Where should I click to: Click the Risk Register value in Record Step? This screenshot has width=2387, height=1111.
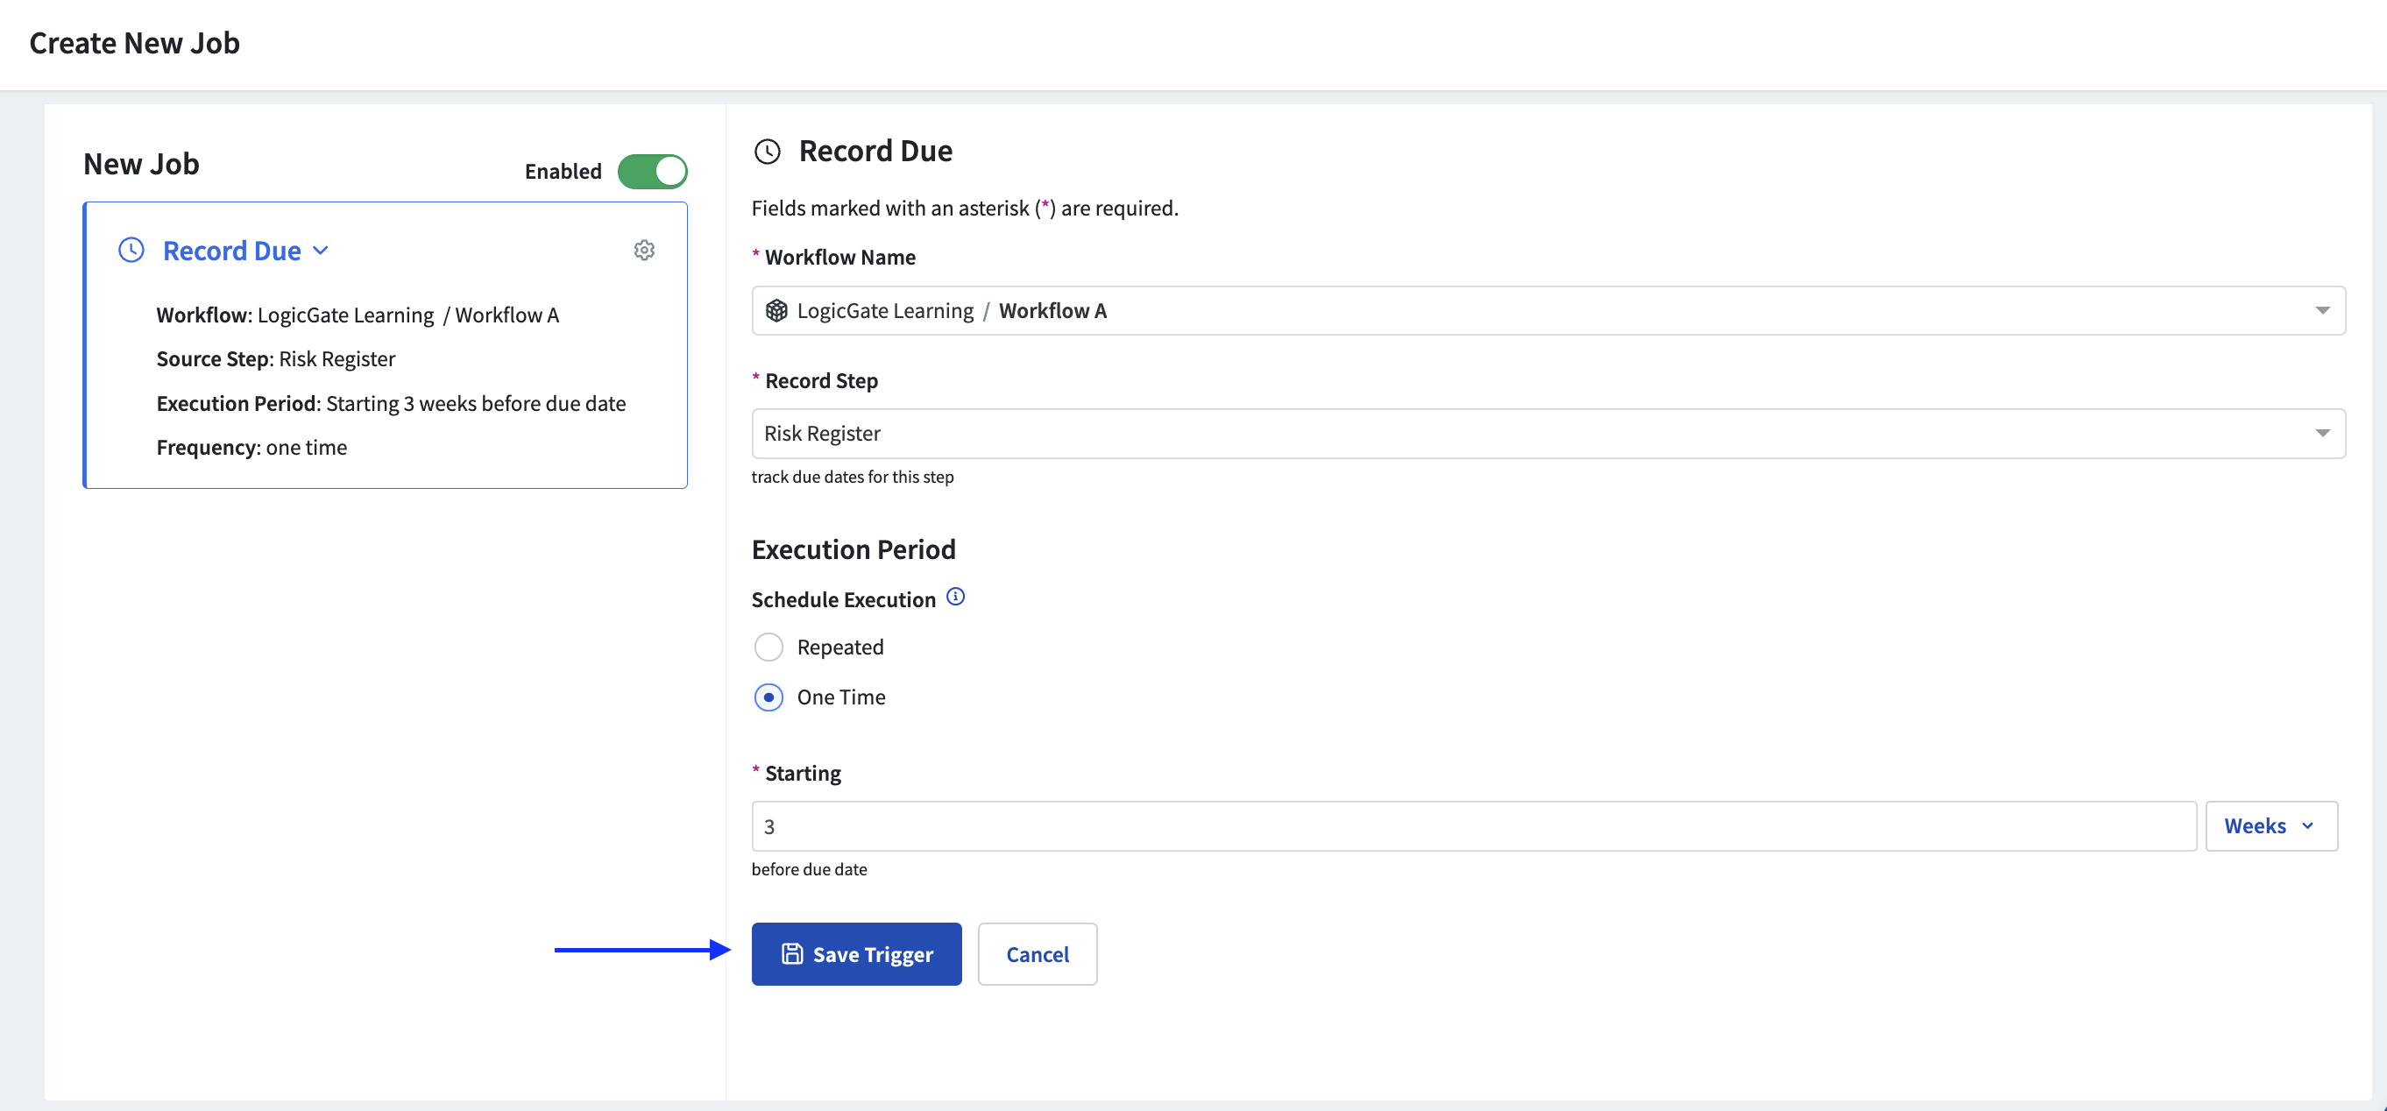[822, 434]
